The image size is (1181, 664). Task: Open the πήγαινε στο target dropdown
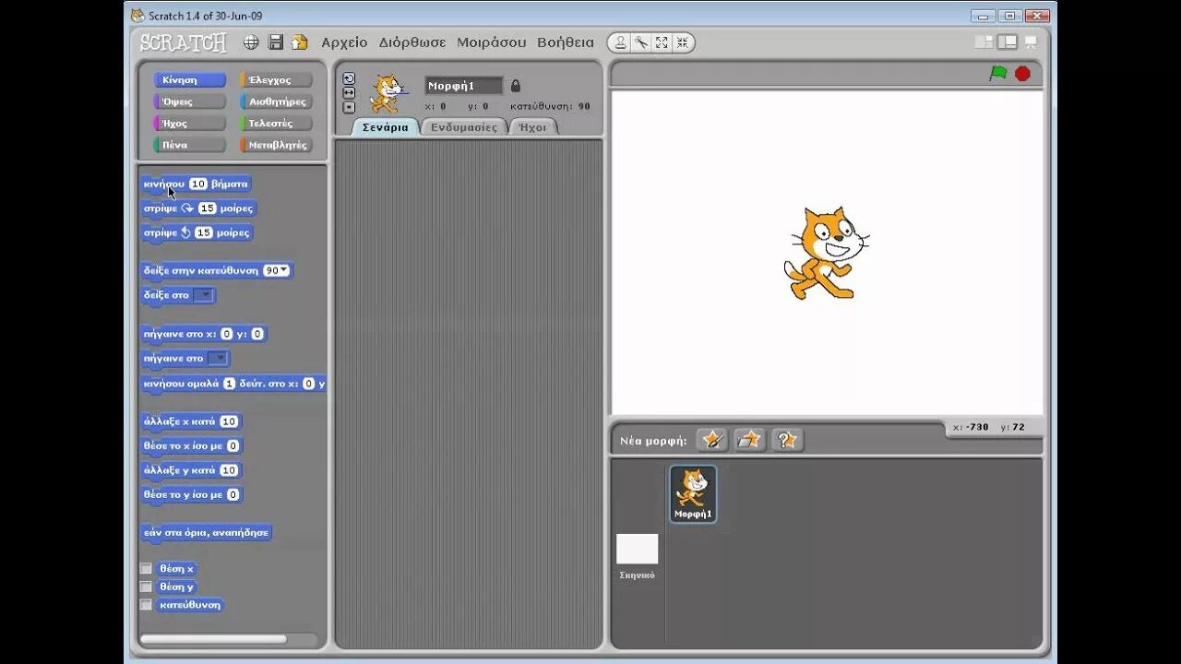click(x=218, y=358)
